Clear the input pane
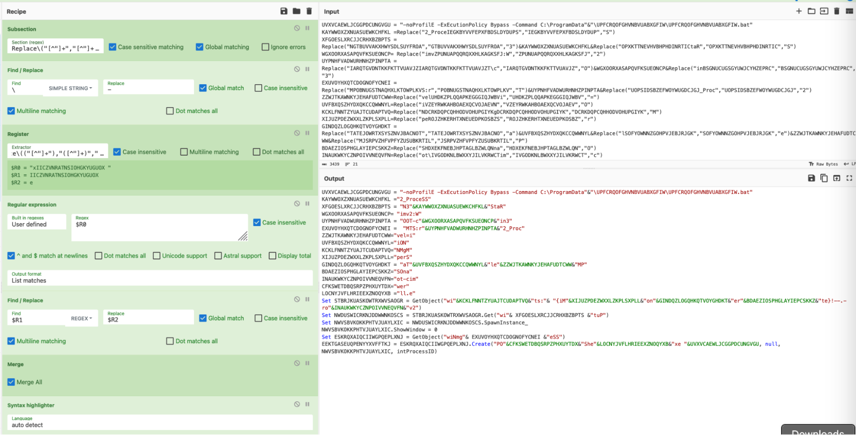This screenshot has width=856, height=435. pyautogui.click(x=837, y=11)
